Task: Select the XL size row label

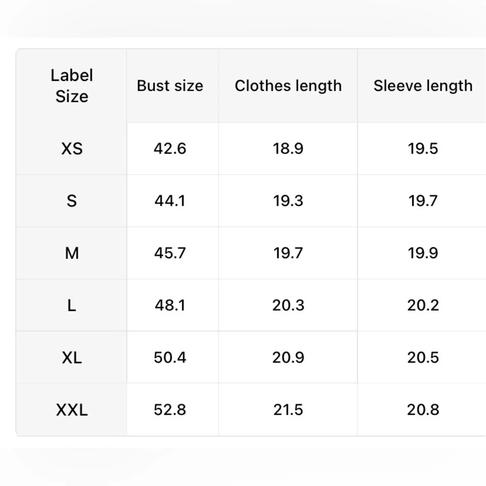Action: [x=71, y=357]
